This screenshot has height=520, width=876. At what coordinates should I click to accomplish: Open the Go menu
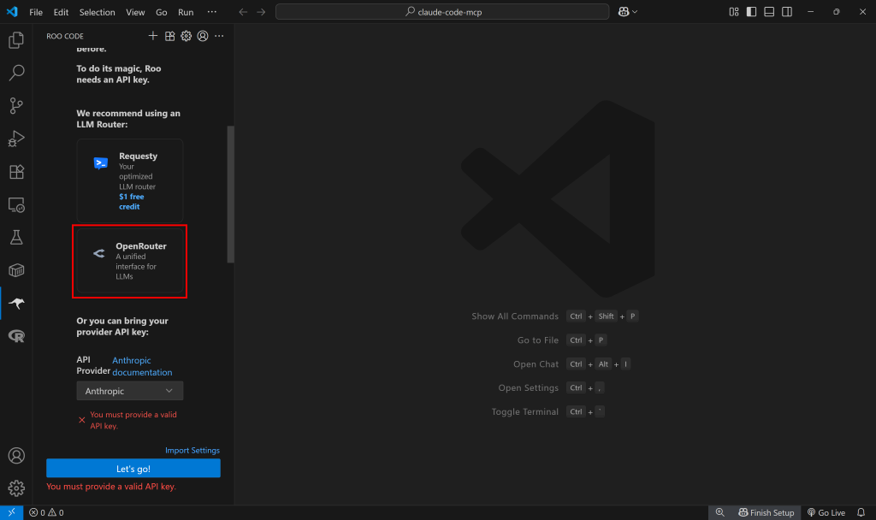click(x=161, y=12)
